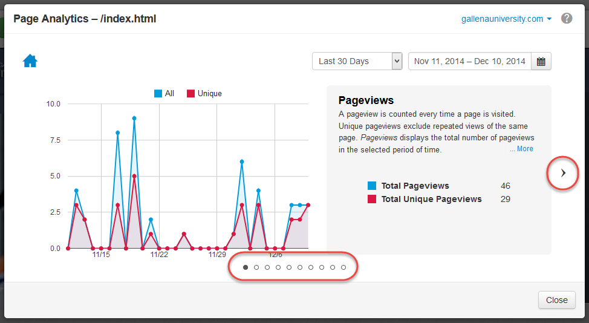Image resolution: width=589 pixels, height=323 pixels.
Task: Select the seventh pagination dot
Action: point(311,267)
